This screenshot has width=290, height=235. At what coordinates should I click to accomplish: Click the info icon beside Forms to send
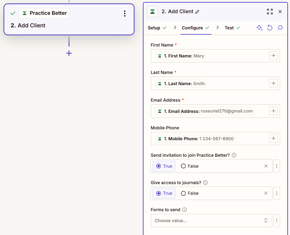tap(184, 210)
